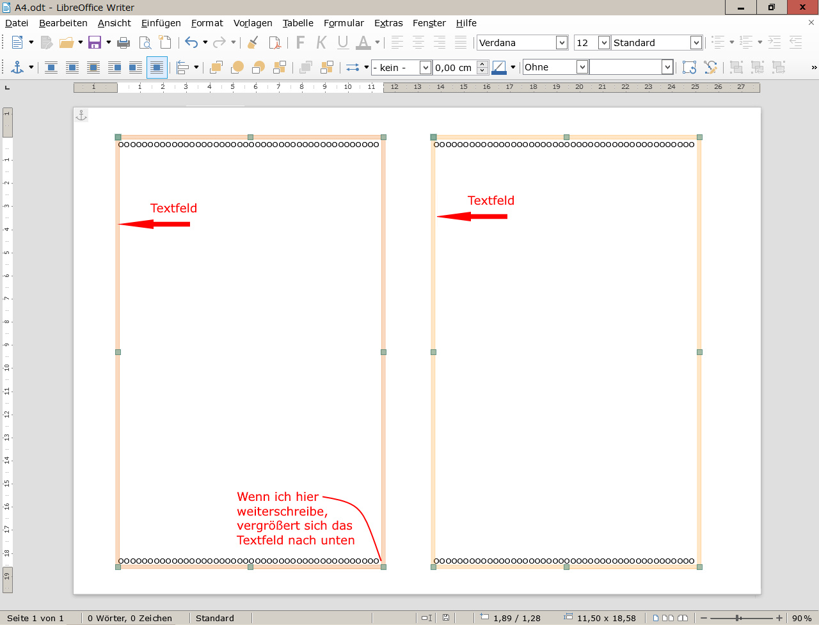
Task: Open the Standard font style dropdown
Action: [x=696, y=42]
